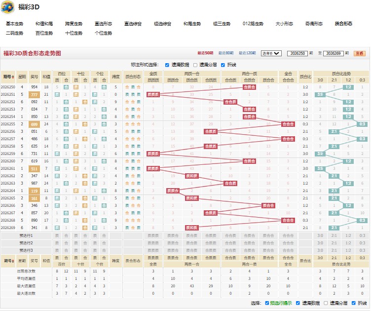Click highlighted number 699 in row 2026255
Image resolution: width=371 pixels, height=311 pixels.
point(35,124)
